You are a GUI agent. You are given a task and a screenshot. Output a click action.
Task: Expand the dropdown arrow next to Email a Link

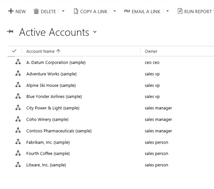tap(168, 11)
